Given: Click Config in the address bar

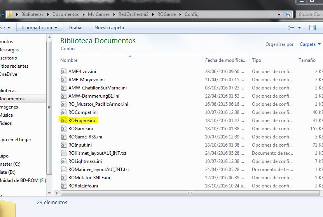Looking at the screenshot, I should (x=192, y=14).
